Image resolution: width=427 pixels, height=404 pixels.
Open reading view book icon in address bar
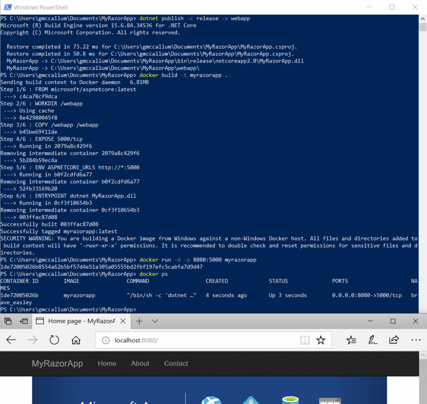pyautogui.click(x=305, y=340)
